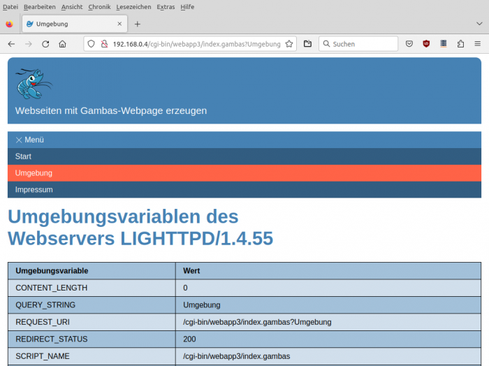Reload the current page
The height and width of the screenshot is (366, 489).
pyautogui.click(x=45, y=44)
